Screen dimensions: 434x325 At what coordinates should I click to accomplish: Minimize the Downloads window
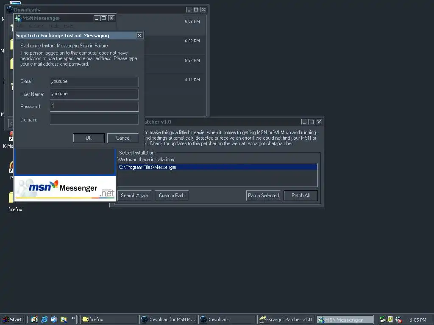[189, 10]
